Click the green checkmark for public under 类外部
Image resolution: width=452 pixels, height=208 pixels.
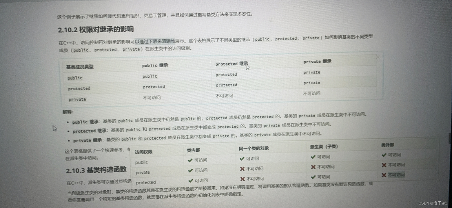[384, 155]
